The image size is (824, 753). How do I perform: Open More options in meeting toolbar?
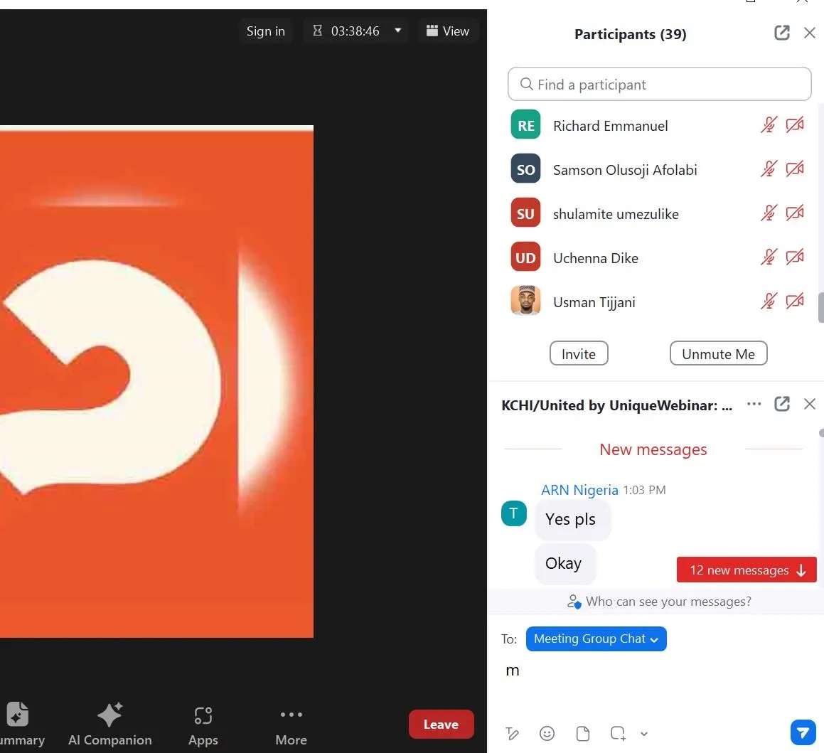click(x=291, y=725)
